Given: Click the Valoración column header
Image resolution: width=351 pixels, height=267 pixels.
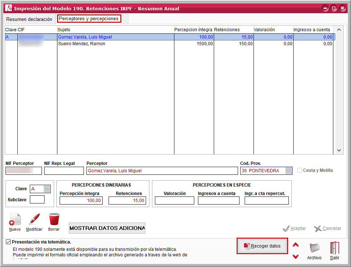Looking at the screenshot, I should (x=273, y=30).
